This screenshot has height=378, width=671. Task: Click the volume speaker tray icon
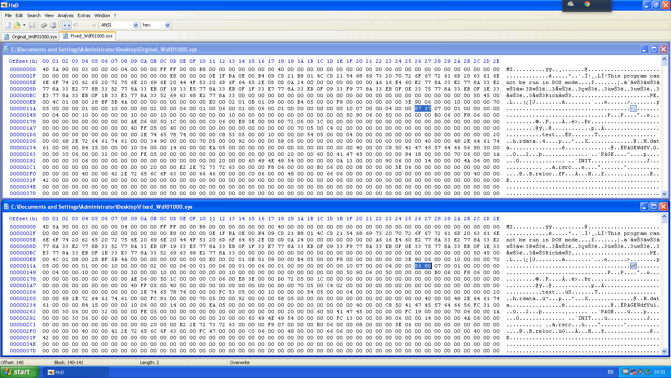[x=640, y=371]
